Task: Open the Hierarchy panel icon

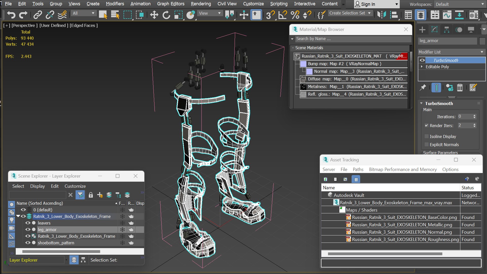Action: pyautogui.click(x=447, y=30)
